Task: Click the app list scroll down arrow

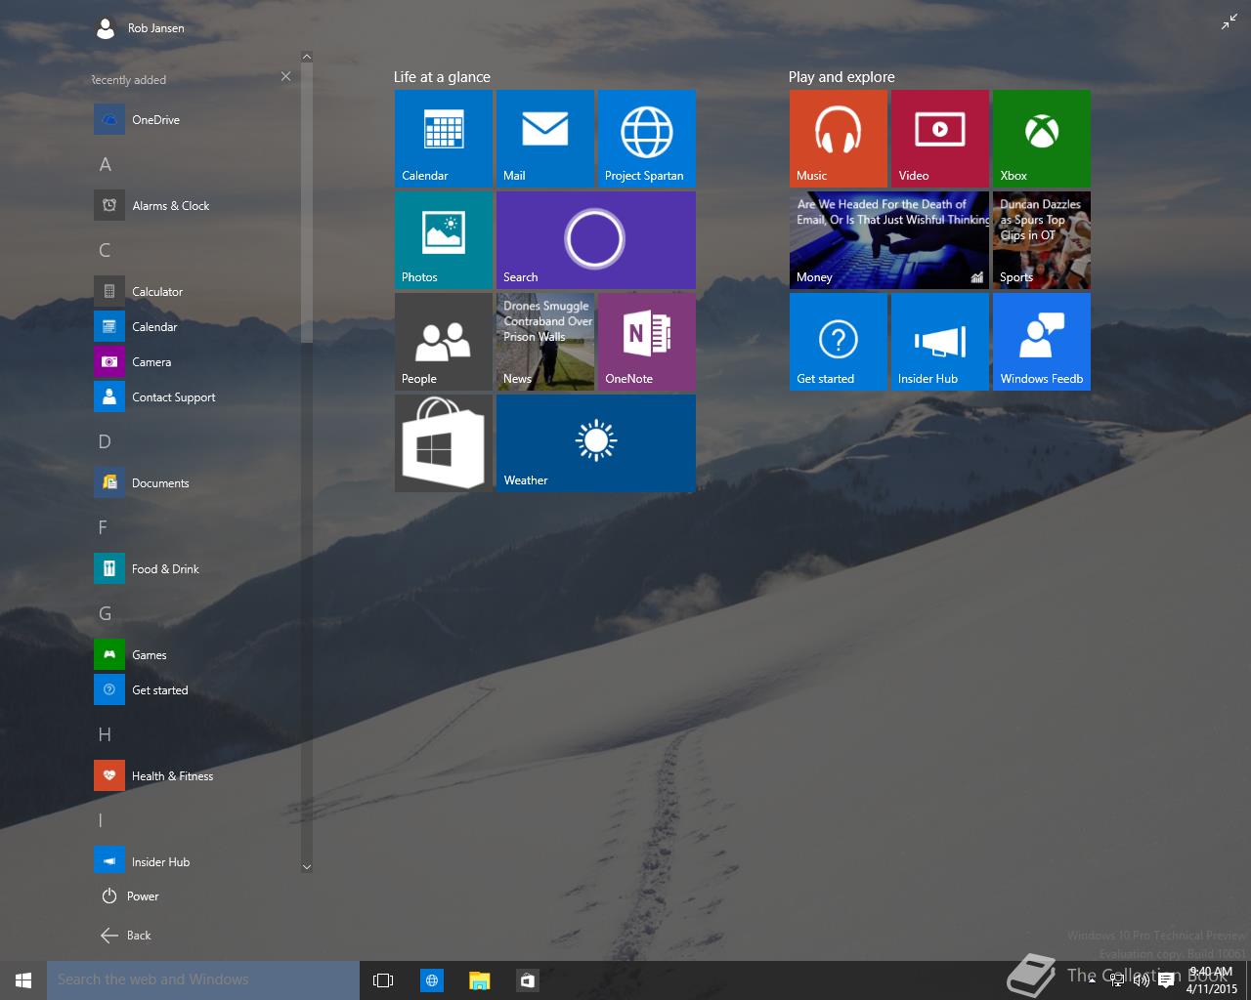Action: 306,866
